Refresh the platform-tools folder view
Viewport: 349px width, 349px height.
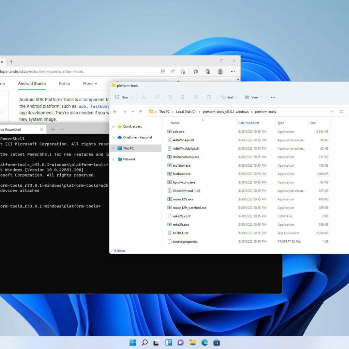coord(342,111)
